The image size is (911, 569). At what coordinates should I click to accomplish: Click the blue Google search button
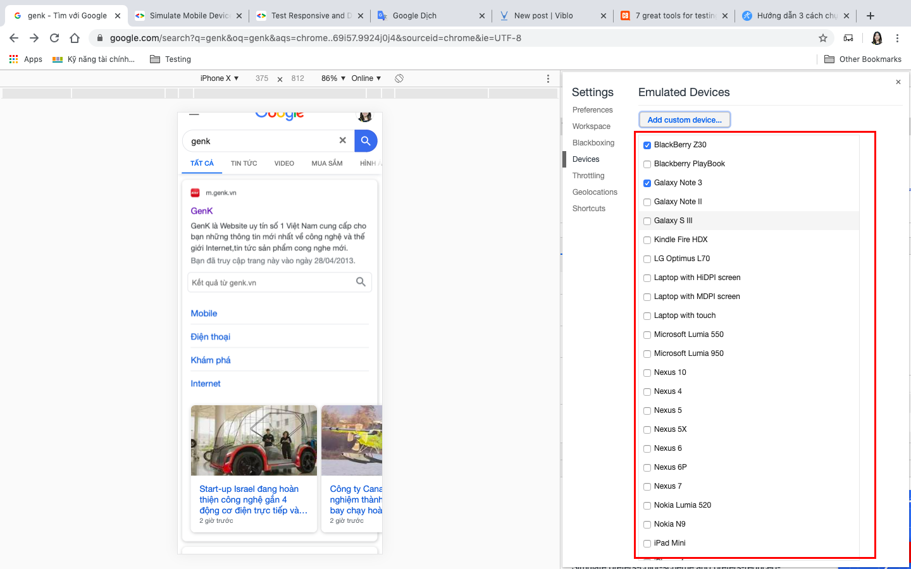point(366,141)
